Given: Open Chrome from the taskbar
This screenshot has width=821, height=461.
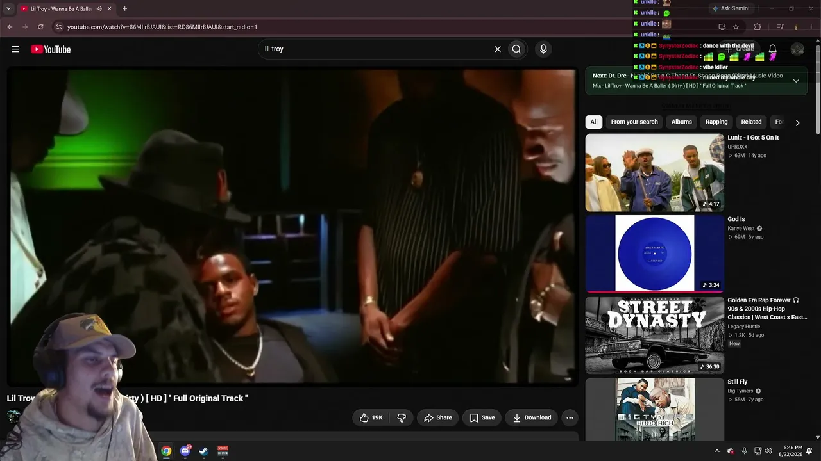Looking at the screenshot, I should [x=166, y=451].
